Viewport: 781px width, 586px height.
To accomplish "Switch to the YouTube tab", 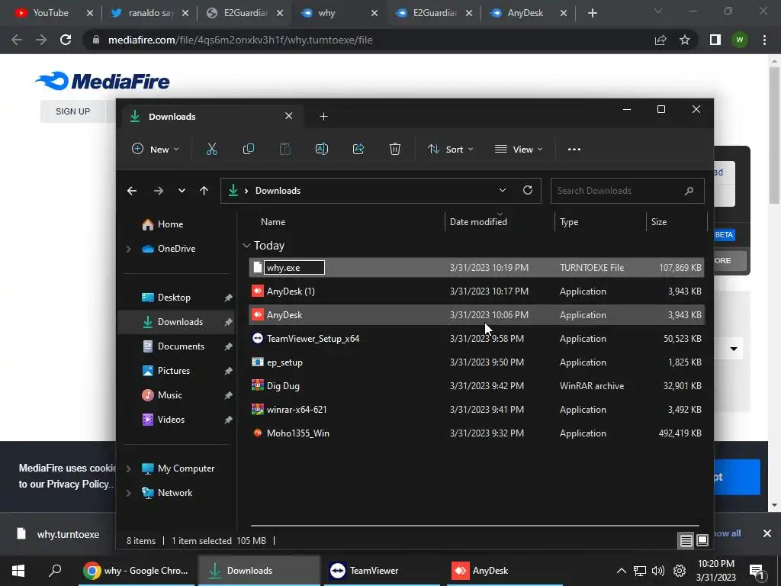I will tap(50, 13).
